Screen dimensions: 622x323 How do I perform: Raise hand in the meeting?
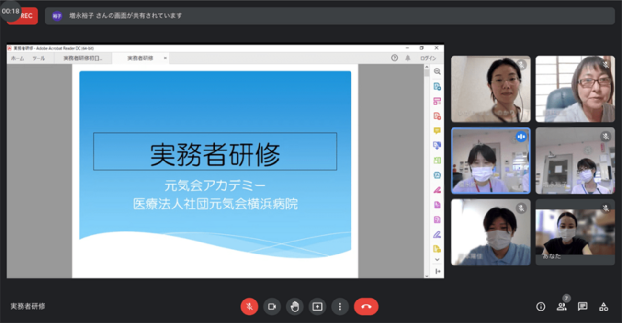294,306
